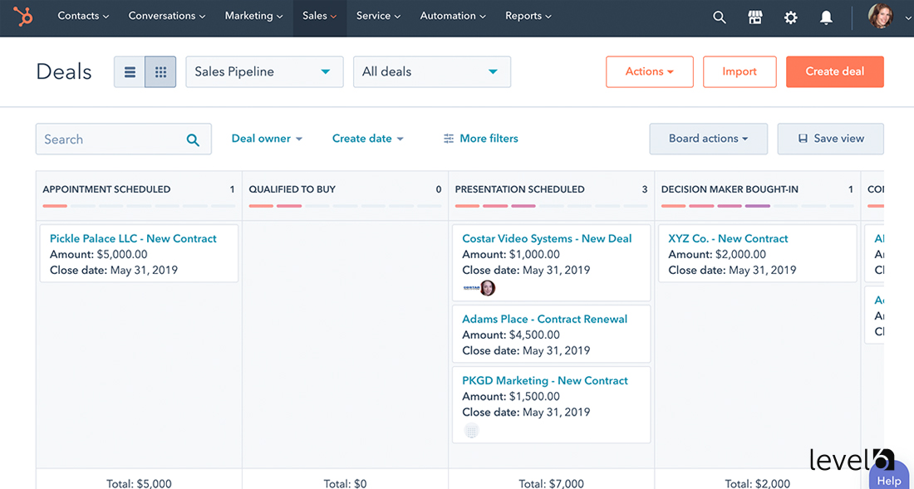Switch to list view
914x489 pixels.
click(130, 71)
